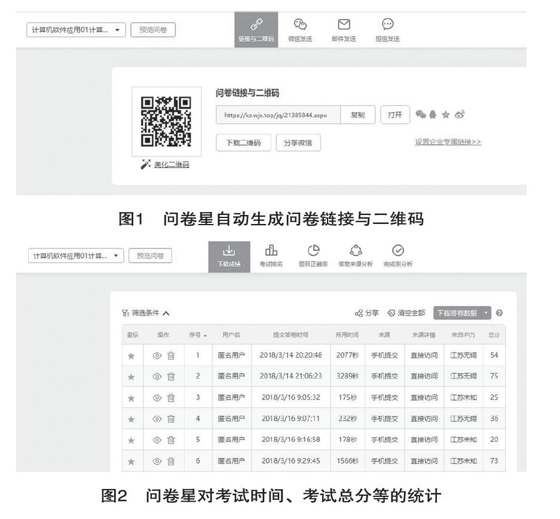View answer sheet of record 4
The image size is (560, 519).
(157, 419)
